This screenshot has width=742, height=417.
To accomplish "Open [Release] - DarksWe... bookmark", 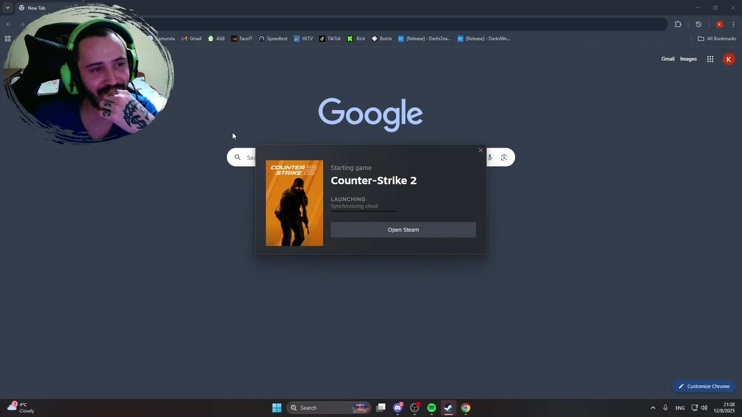I will coord(484,39).
